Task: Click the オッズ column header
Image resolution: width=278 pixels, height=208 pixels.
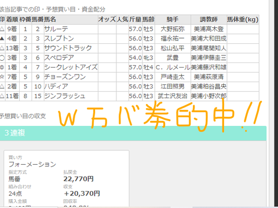Action: [107, 19]
